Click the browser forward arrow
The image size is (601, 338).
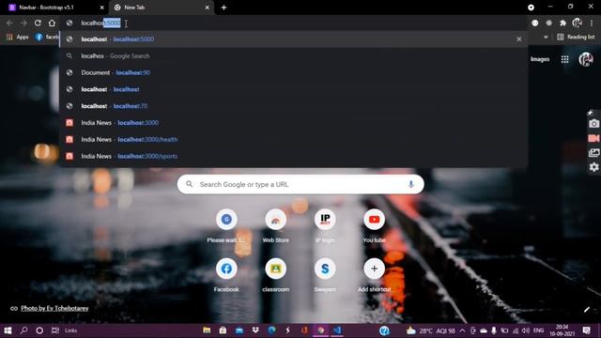[23, 23]
